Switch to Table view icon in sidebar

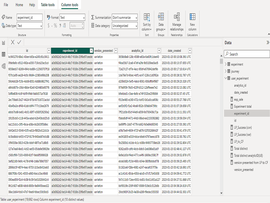click(4, 54)
